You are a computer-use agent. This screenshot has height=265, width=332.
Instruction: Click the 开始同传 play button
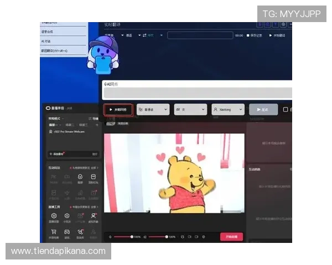tap(118, 109)
